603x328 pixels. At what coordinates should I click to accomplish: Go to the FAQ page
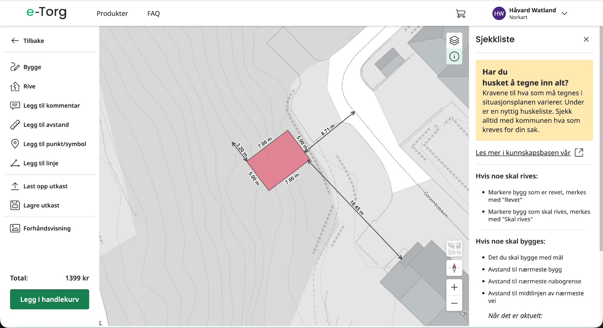(x=153, y=14)
